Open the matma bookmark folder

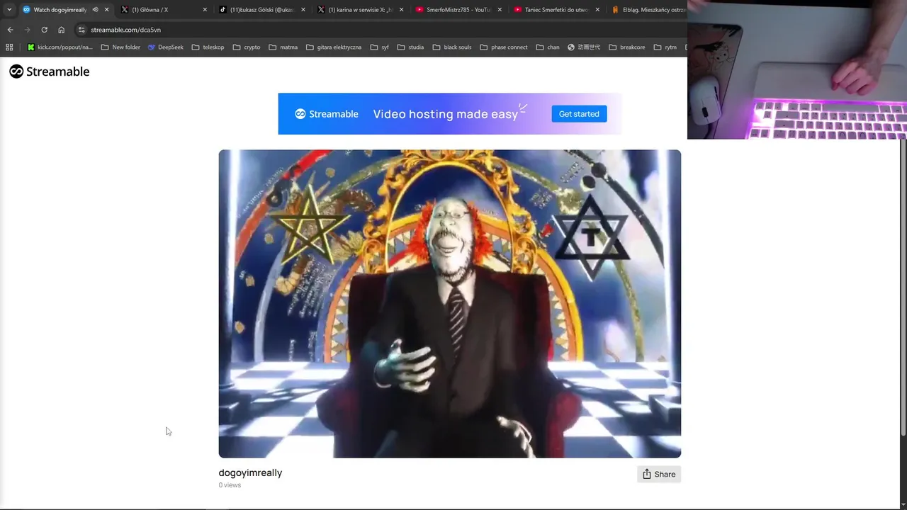[x=283, y=47]
